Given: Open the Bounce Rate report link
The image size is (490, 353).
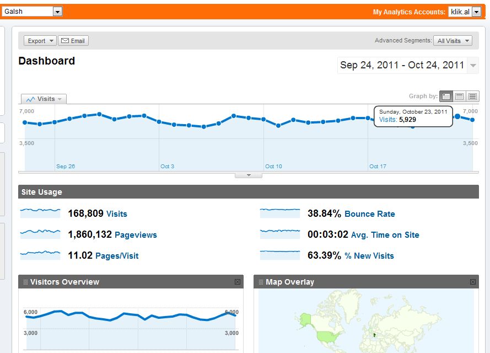Looking at the screenshot, I should coord(370,214).
